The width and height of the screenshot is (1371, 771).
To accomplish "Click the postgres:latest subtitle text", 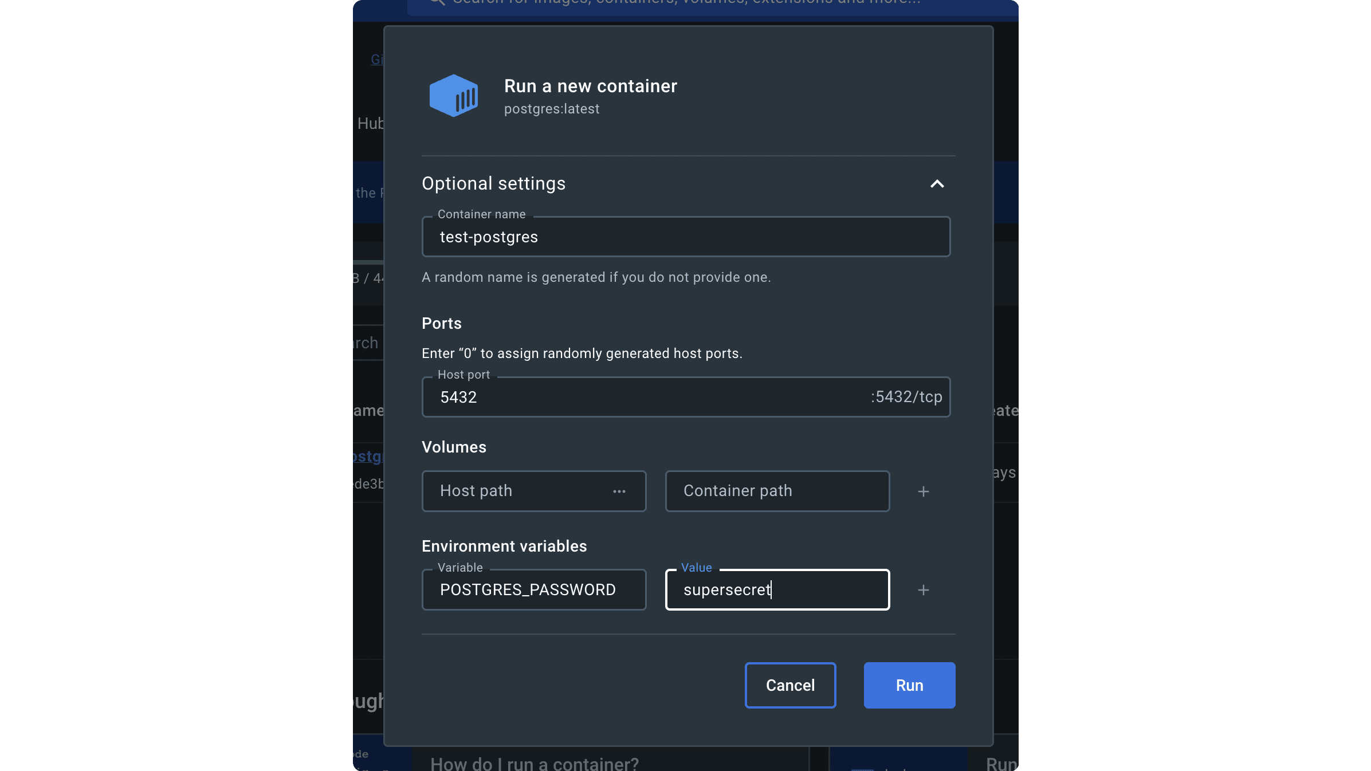I will tap(552, 108).
